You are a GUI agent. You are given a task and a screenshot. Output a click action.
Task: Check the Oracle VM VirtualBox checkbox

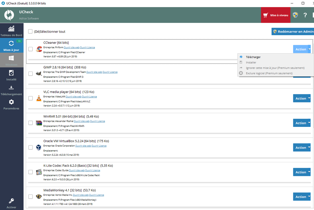click(x=31, y=147)
